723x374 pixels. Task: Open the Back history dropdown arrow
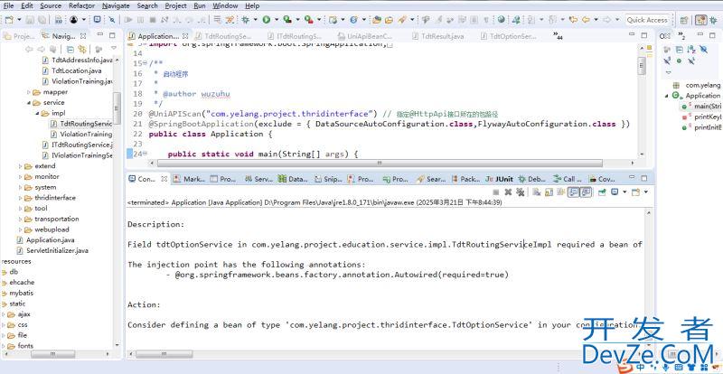[x=596, y=20]
